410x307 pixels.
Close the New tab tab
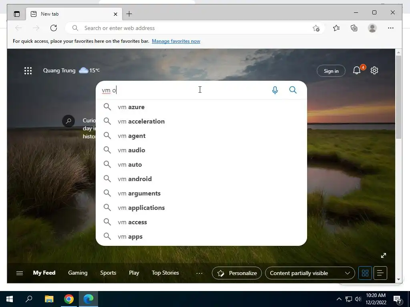[x=115, y=14]
